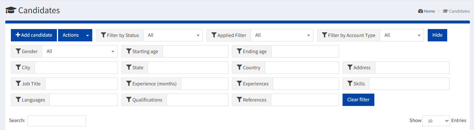Click the funnel icon next to Job Title
This screenshot has height=130, width=474.
[18, 83]
